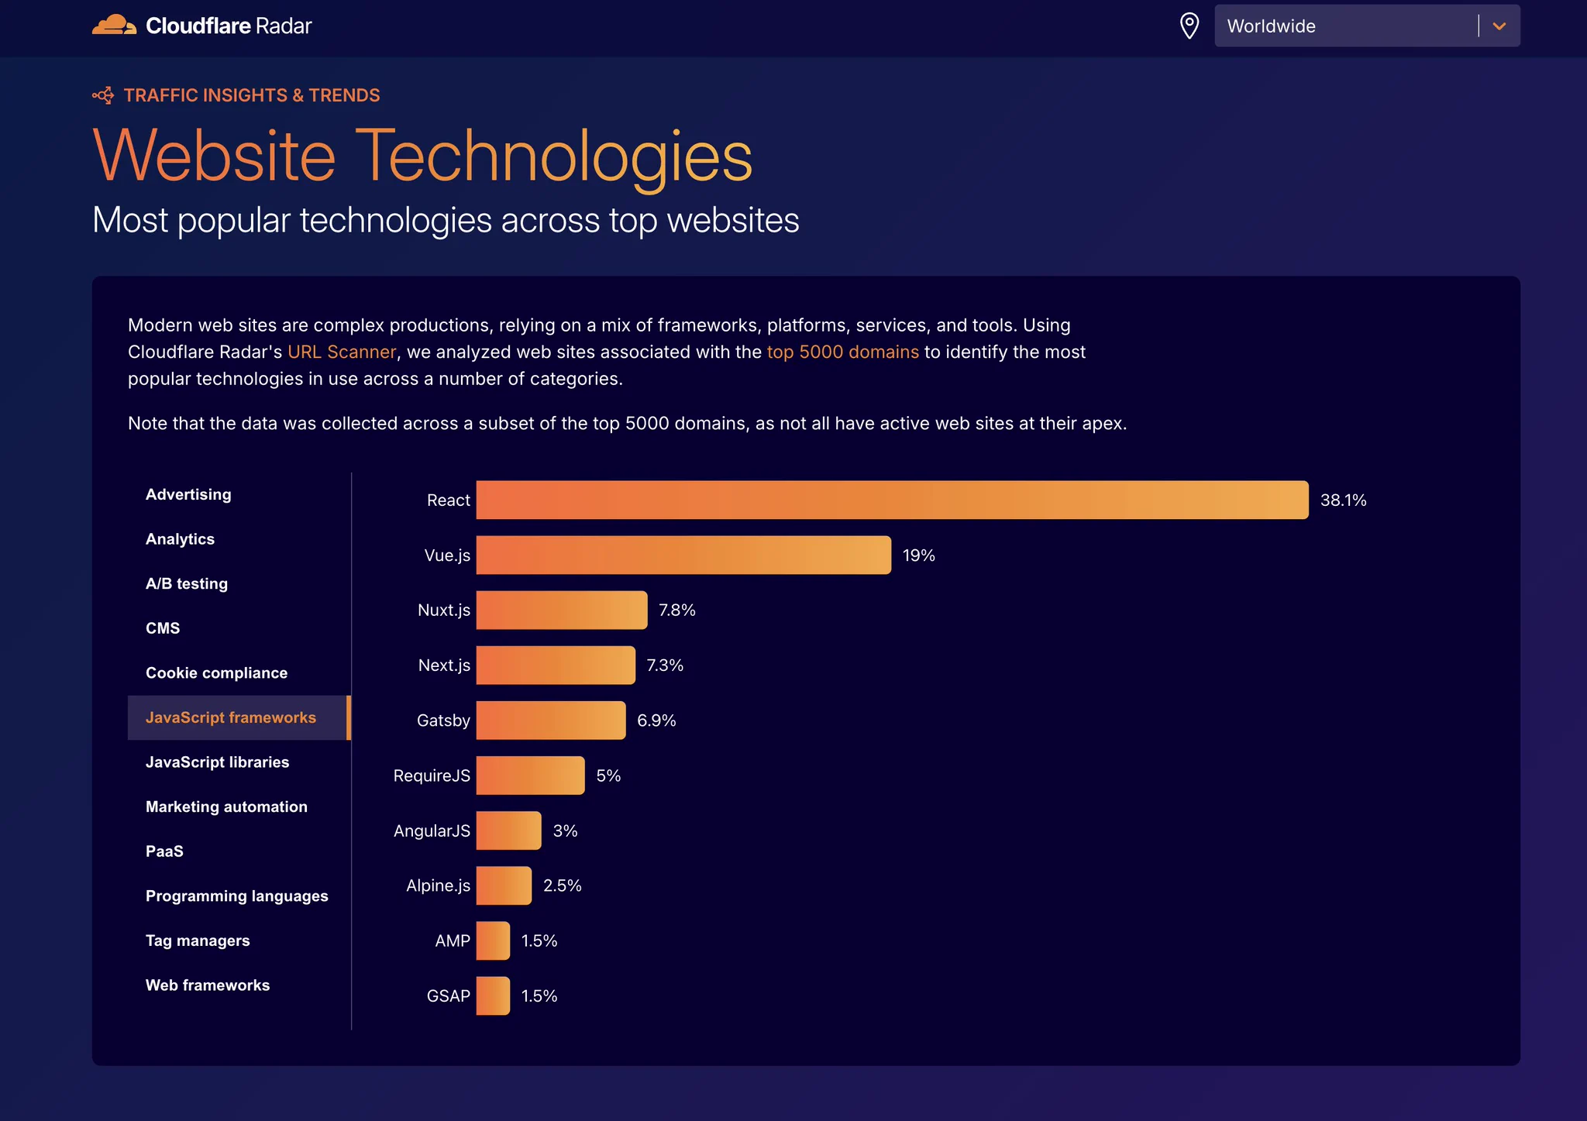The width and height of the screenshot is (1587, 1121).
Task: Click the location pin icon
Action: point(1189,26)
